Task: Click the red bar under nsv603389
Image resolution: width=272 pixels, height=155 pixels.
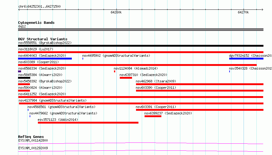Action: 138,65
